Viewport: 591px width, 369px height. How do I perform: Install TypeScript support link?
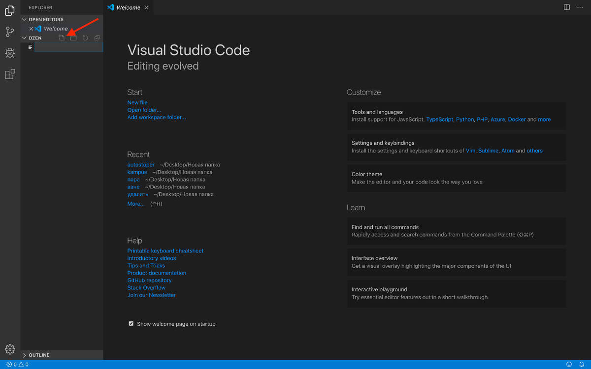click(440, 120)
